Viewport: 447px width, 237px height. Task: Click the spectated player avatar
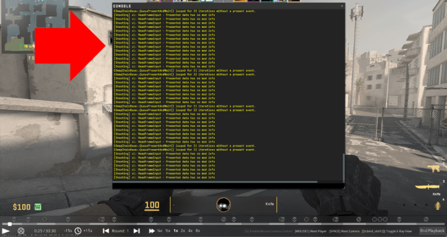click(x=223, y=205)
